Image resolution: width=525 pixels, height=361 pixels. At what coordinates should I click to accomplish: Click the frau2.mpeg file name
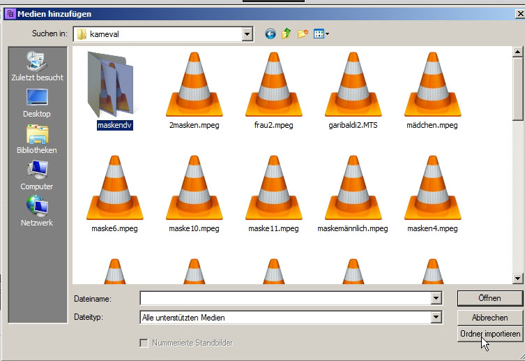273,126
